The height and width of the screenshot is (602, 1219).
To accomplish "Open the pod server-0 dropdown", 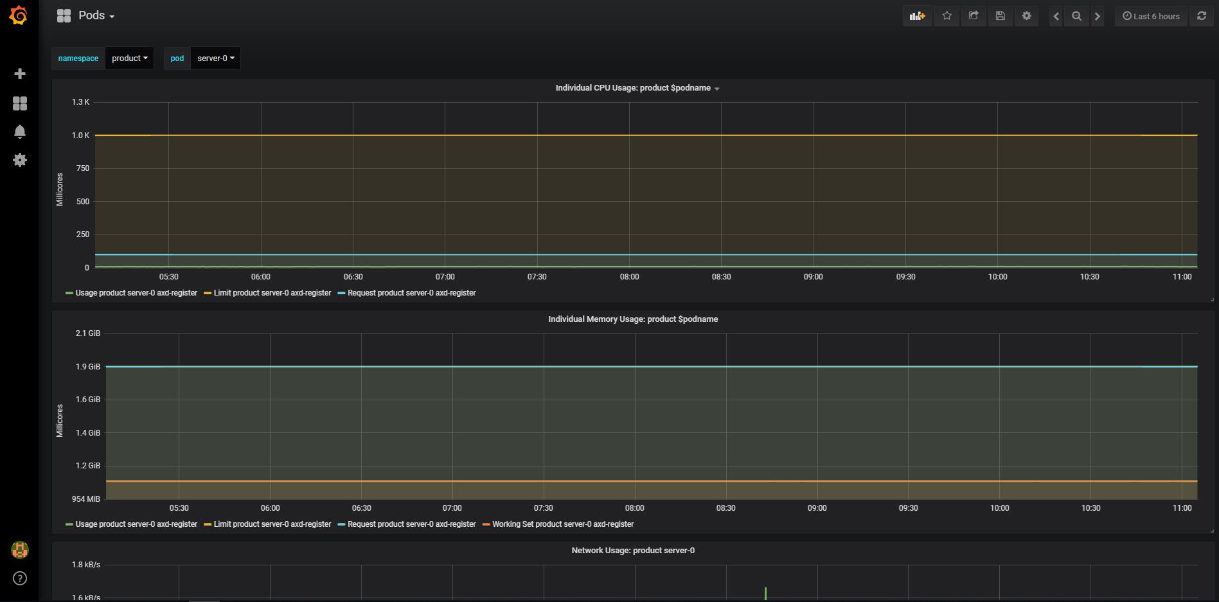I will coord(215,58).
